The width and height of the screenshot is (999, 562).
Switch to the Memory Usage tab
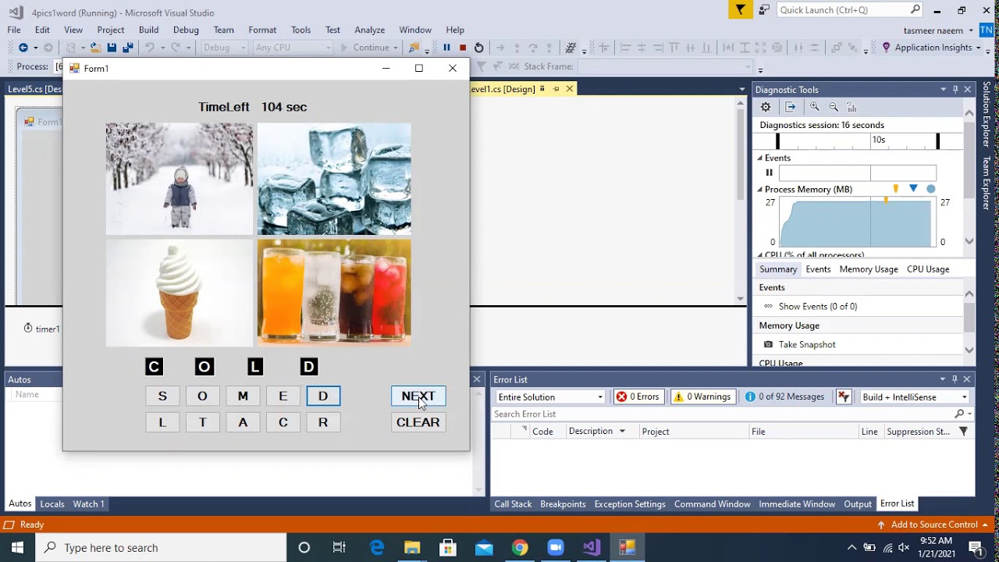point(869,269)
